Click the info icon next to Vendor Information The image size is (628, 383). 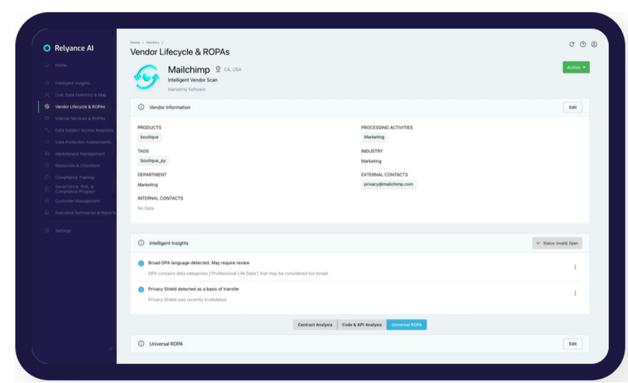141,108
